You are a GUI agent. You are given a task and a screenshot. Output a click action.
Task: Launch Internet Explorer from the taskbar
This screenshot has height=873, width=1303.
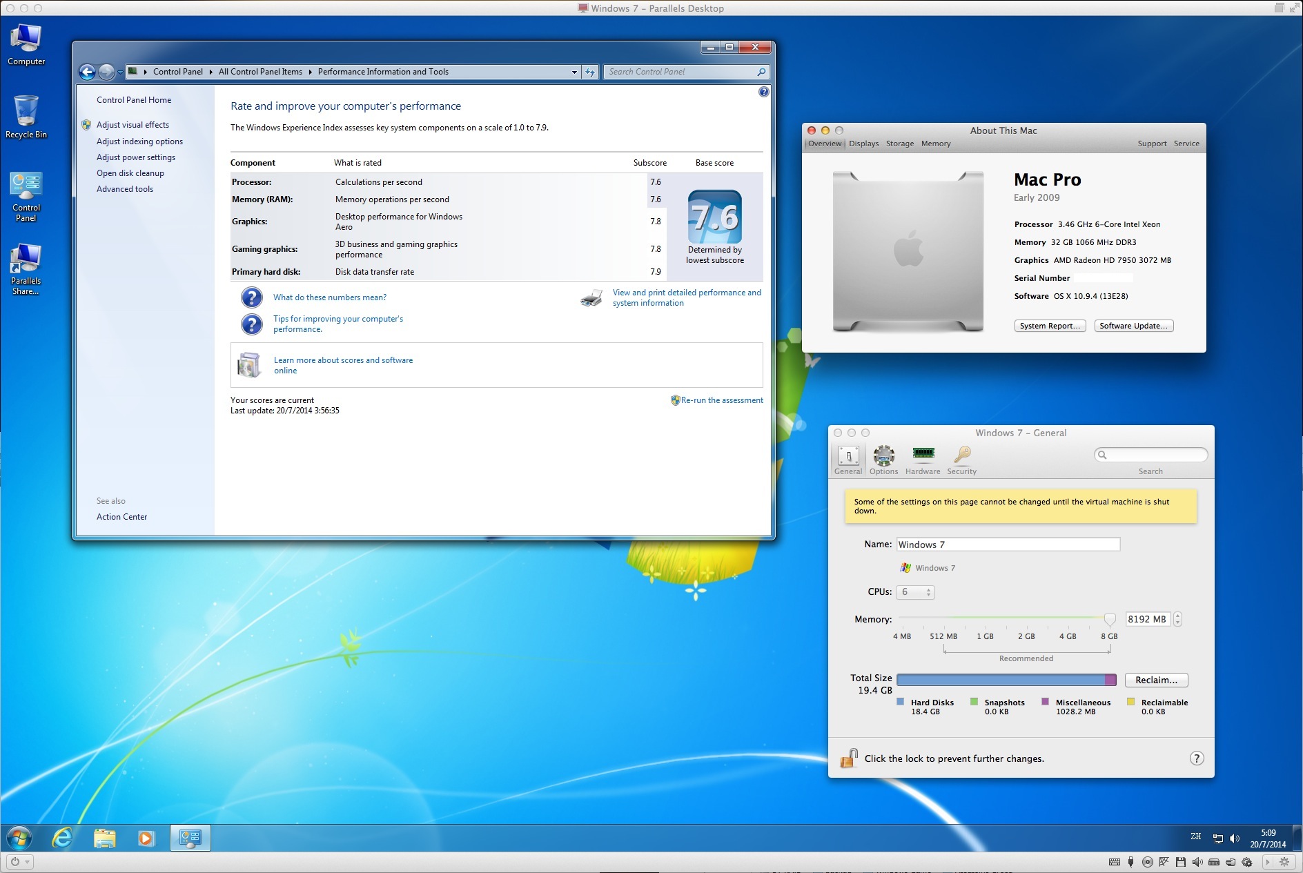63,838
